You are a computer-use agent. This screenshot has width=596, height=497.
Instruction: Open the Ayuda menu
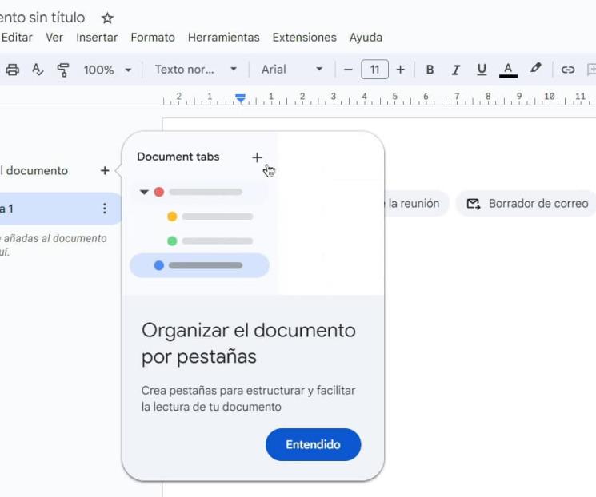click(366, 38)
